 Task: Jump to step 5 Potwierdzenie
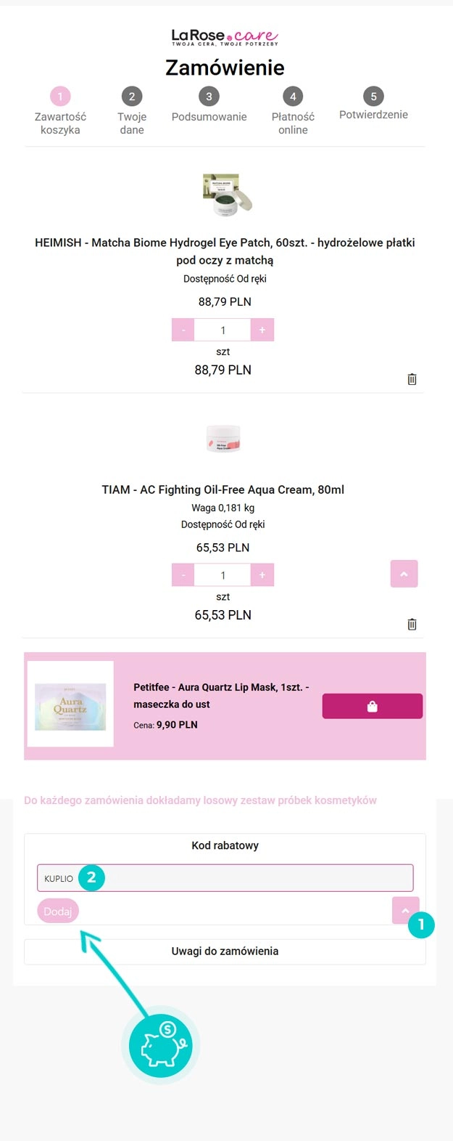pyautogui.click(x=373, y=97)
